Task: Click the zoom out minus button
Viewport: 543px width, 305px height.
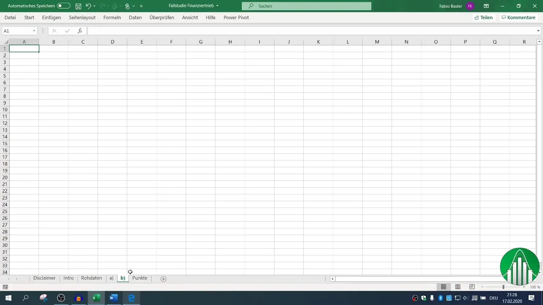Action: [x=482, y=287]
